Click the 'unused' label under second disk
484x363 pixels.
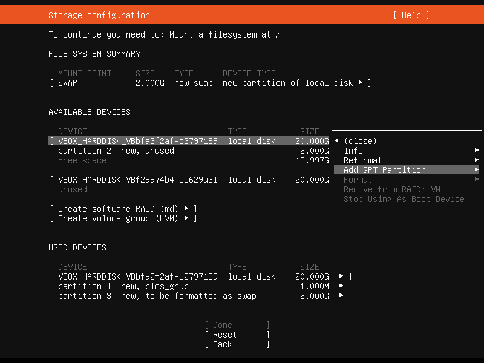(73, 189)
